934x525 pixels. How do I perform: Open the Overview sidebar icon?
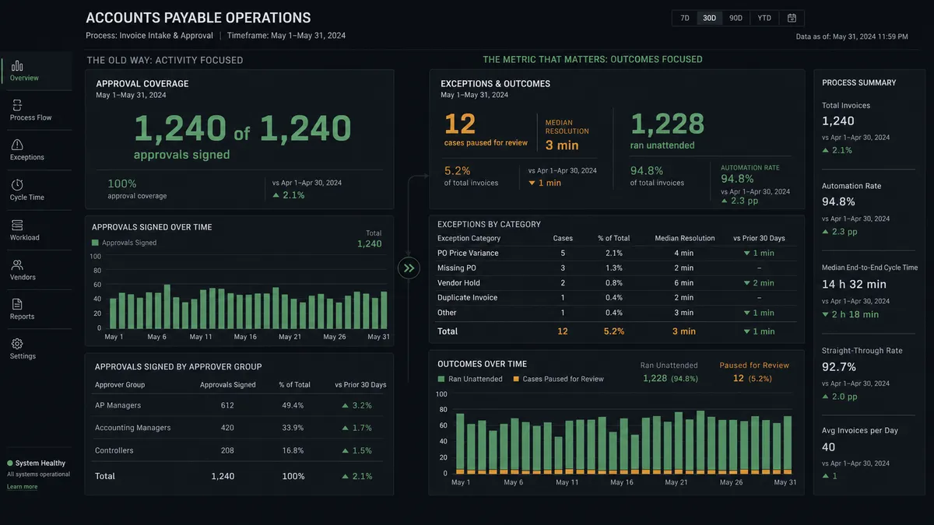18,65
